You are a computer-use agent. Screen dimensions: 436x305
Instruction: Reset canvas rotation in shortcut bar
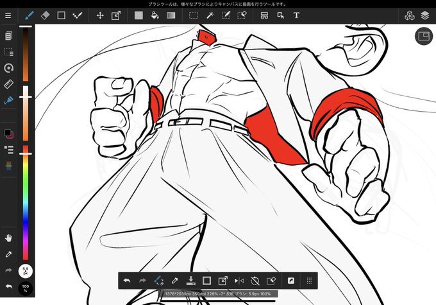(255, 281)
